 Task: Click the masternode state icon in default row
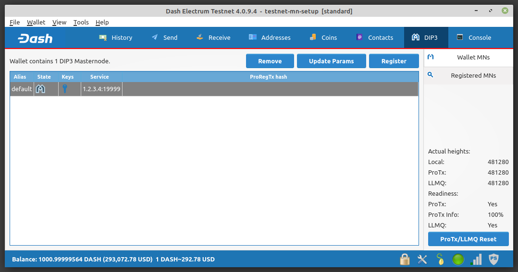(41, 89)
